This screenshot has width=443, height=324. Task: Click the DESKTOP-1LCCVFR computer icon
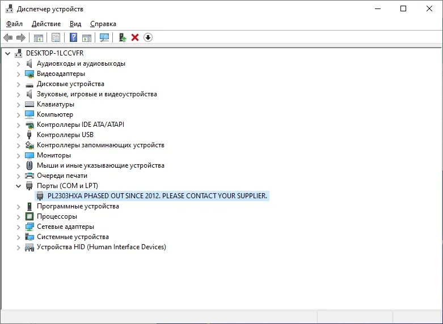pyautogui.click(x=19, y=53)
